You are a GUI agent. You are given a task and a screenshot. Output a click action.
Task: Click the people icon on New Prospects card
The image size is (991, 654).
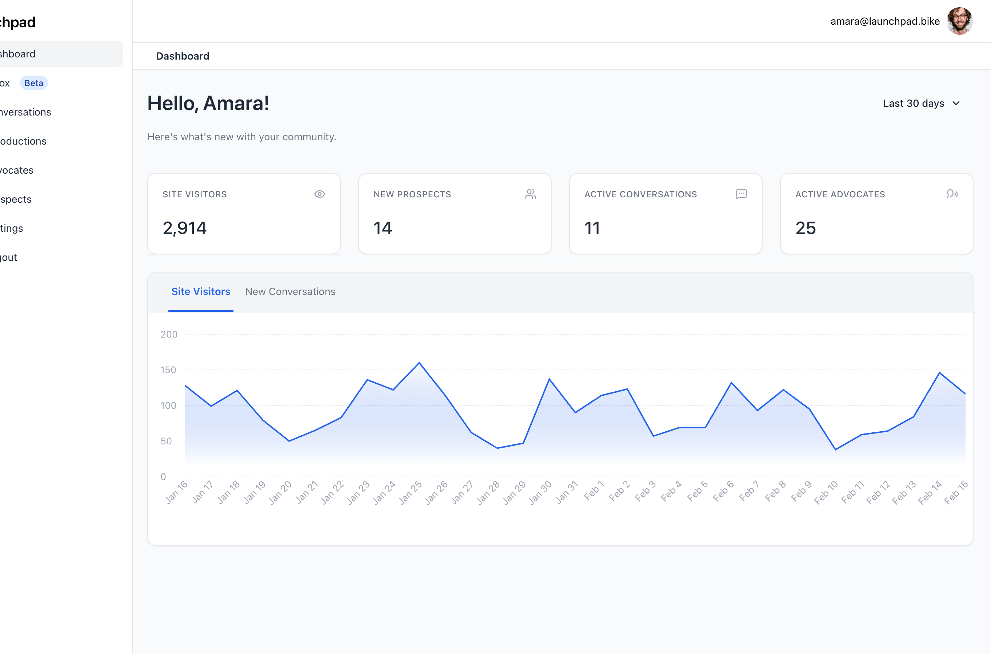[531, 194]
